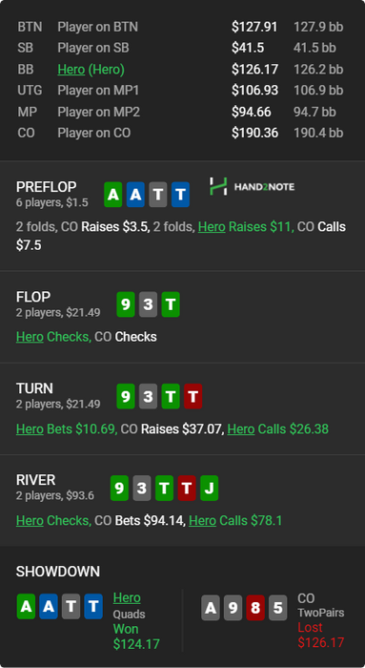Click the blue Ace card in showdown hand
365x668 pixels.
click(x=49, y=606)
